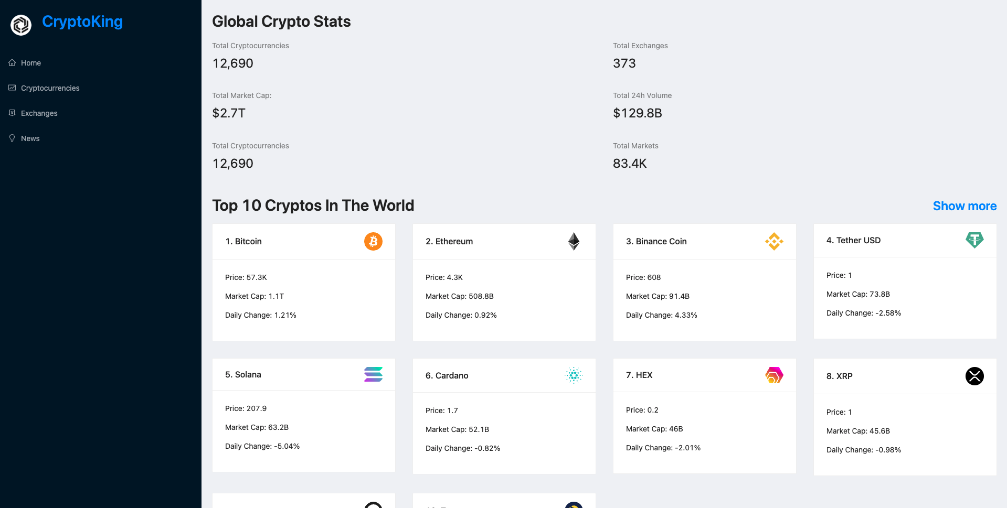
Task: Click the XRP coin icon
Action: pos(974,376)
